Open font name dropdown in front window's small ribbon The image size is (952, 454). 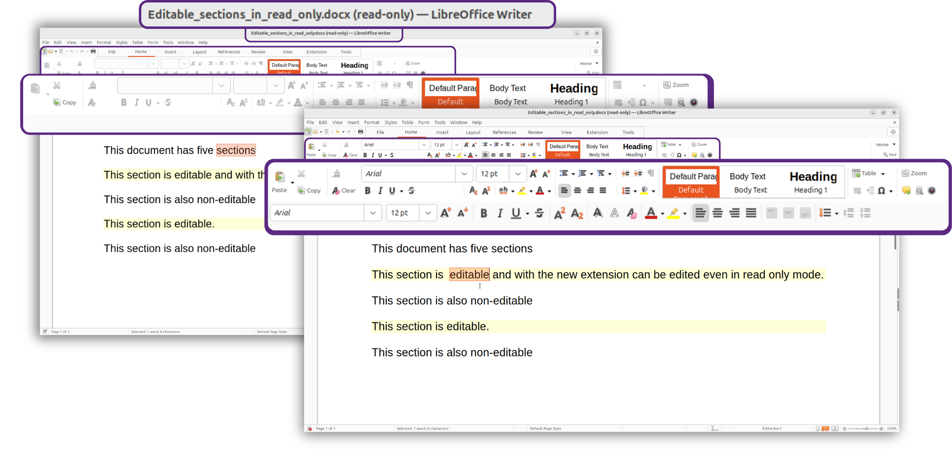tap(424, 145)
